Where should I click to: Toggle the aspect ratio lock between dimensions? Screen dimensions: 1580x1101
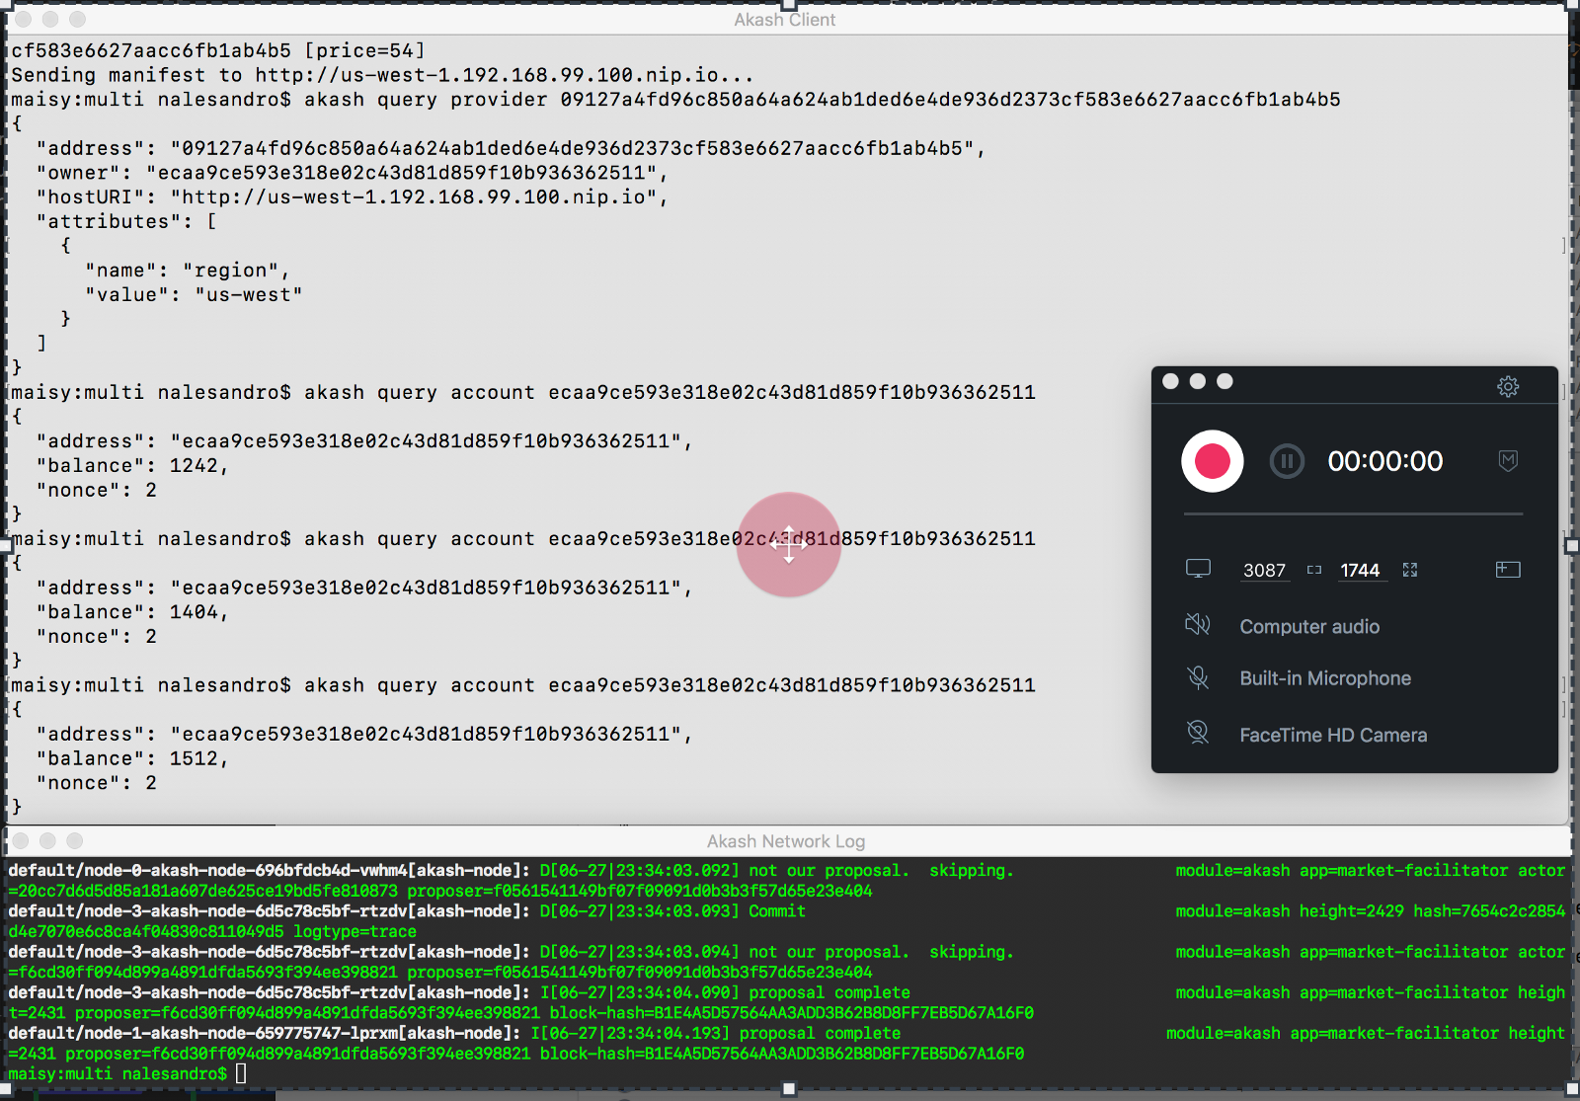[1314, 570]
